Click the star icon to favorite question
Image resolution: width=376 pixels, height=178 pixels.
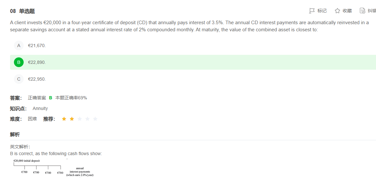click(x=337, y=11)
